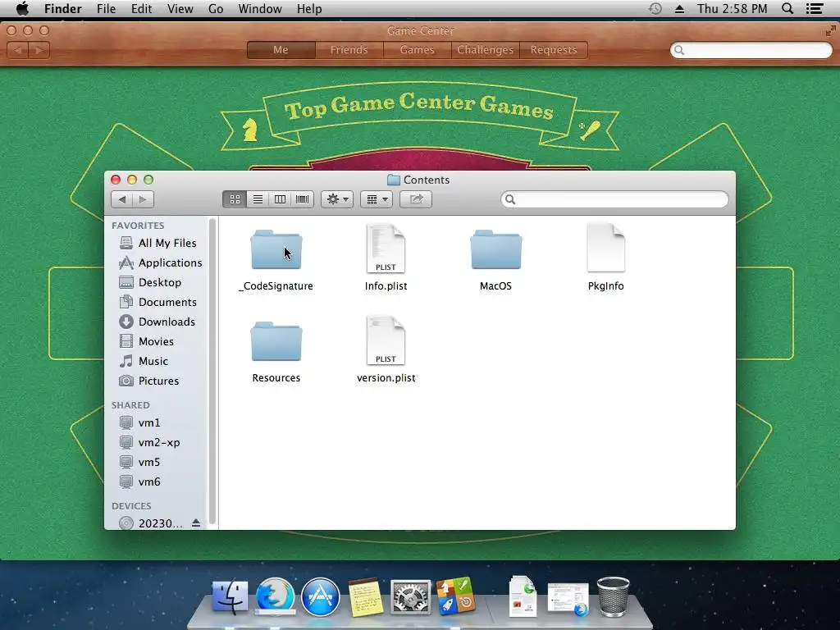Select the version.plist file icon
840x630 pixels.
coord(386,340)
